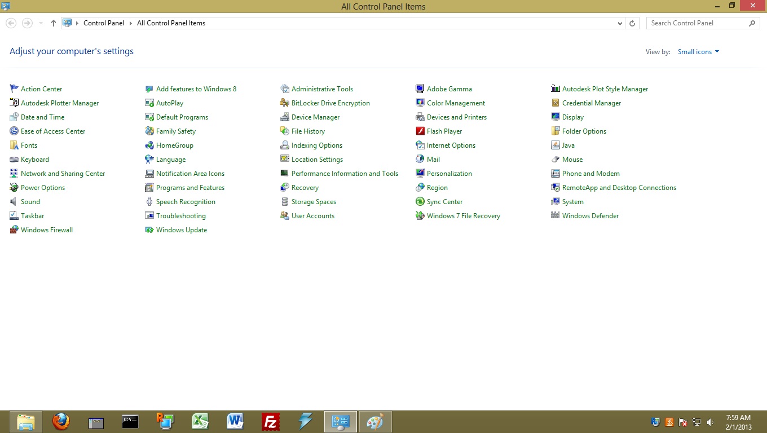Image resolution: width=767 pixels, height=433 pixels.
Task: Open File Explorer from the taskbar
Action: click(26, 422)
